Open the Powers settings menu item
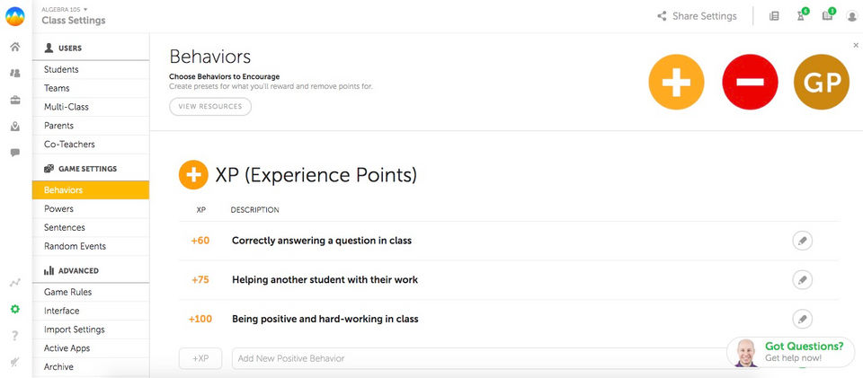The width and height of the screenshot is (863, 378). tap(59, 209)
